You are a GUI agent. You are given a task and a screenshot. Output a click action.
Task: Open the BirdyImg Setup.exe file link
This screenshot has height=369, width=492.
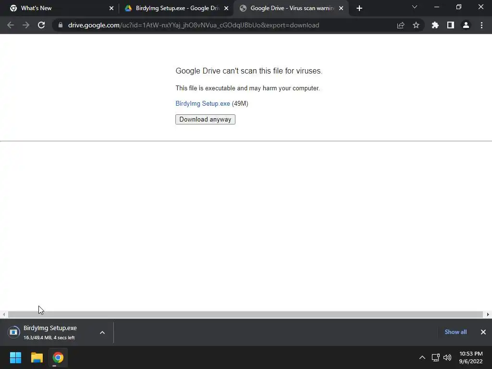[203, 104]
